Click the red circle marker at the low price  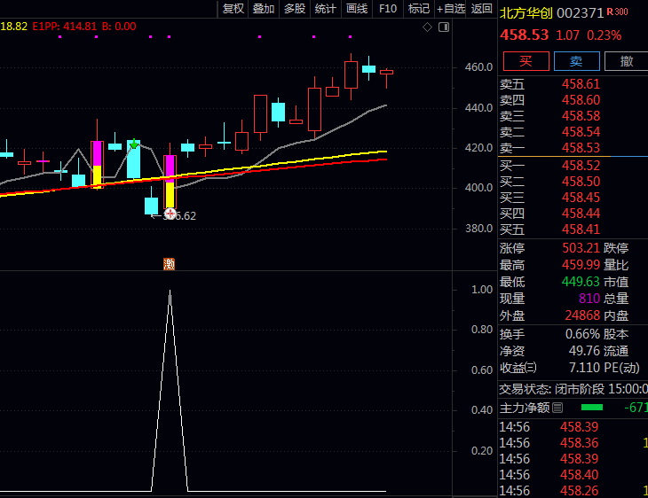click(170, 214)
